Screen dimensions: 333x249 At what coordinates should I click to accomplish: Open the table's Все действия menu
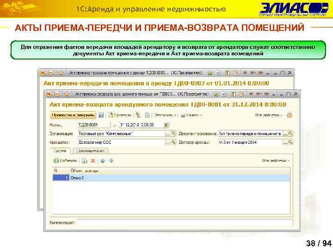pos(276,161)
